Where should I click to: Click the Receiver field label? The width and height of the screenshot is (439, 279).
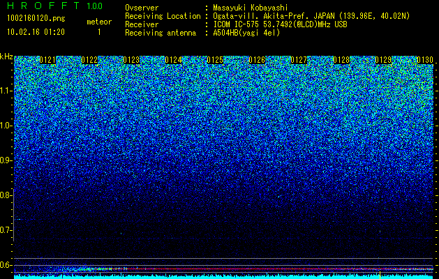[142, 24]
